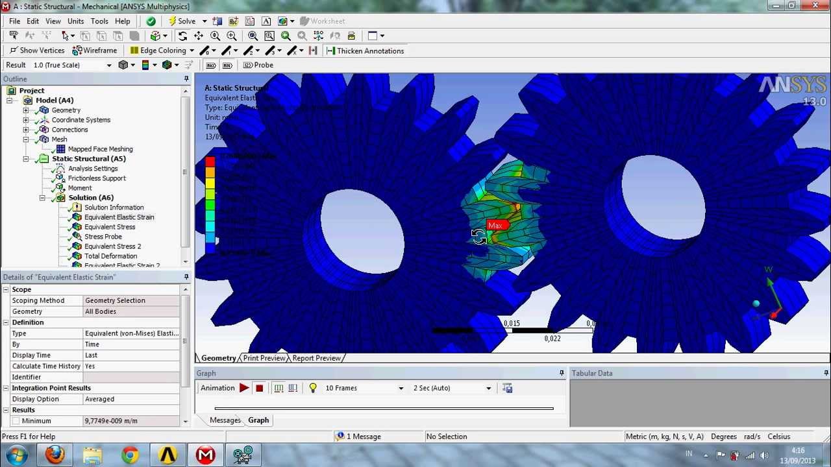The height and width of the screenshot is (467, 831).
Task: Click the Zoom To Fit icon
Action: pyautogui.click(x=253, y=36)
